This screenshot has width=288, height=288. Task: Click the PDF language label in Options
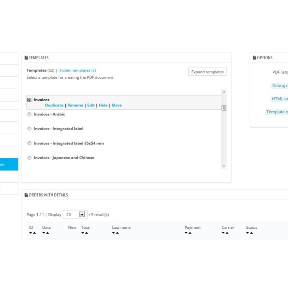coord(280,72)
